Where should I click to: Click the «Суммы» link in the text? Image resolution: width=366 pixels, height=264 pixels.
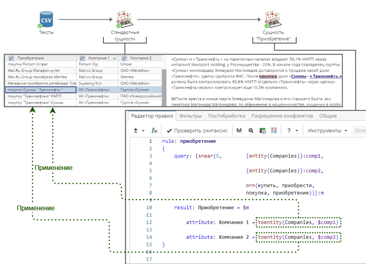coord(299,76)
